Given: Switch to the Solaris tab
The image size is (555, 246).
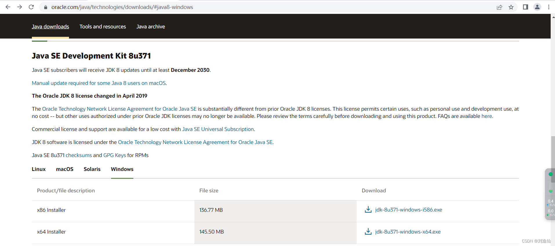Looking at the screenshot, I should (x=92, y=169).
